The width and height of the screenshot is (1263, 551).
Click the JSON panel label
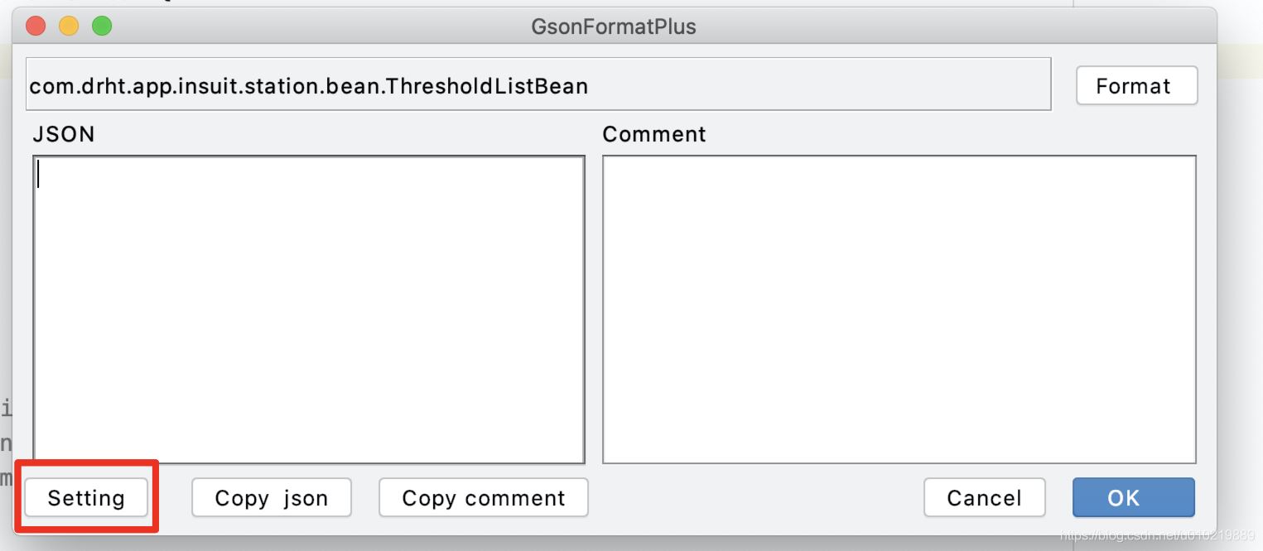pos(63,134)
